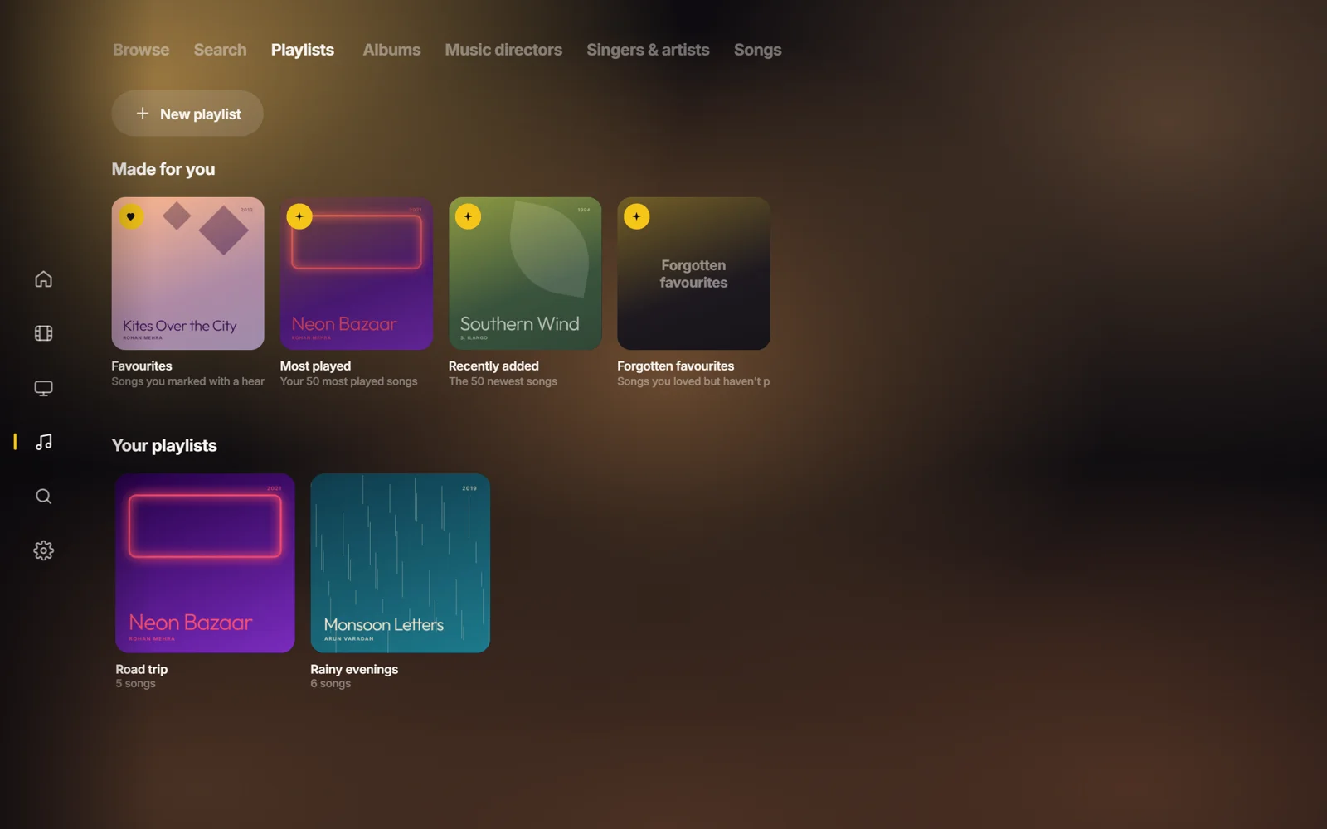1327x829 pixels.
Task: Open the Singers & artists tab
Action: point(648,50)
